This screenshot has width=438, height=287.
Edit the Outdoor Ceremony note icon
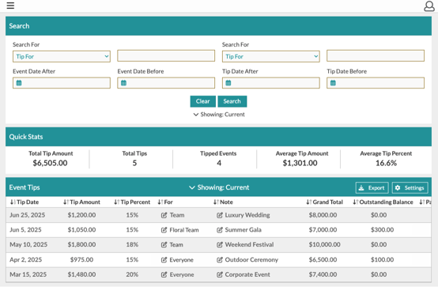pos(220,260)
